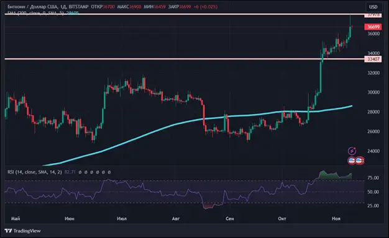The height and width of the screenshot is (238, 389).
Task: Open the right US flag economic event
Action: tap(359, 161)
